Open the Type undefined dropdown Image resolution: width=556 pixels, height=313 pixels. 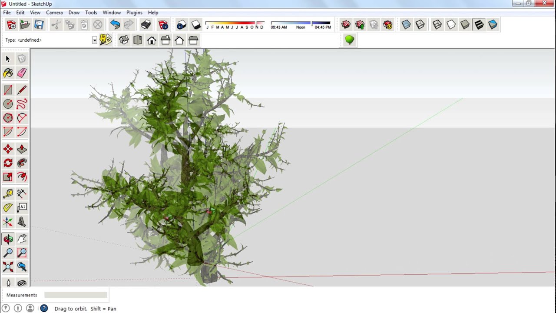(94, 40)
